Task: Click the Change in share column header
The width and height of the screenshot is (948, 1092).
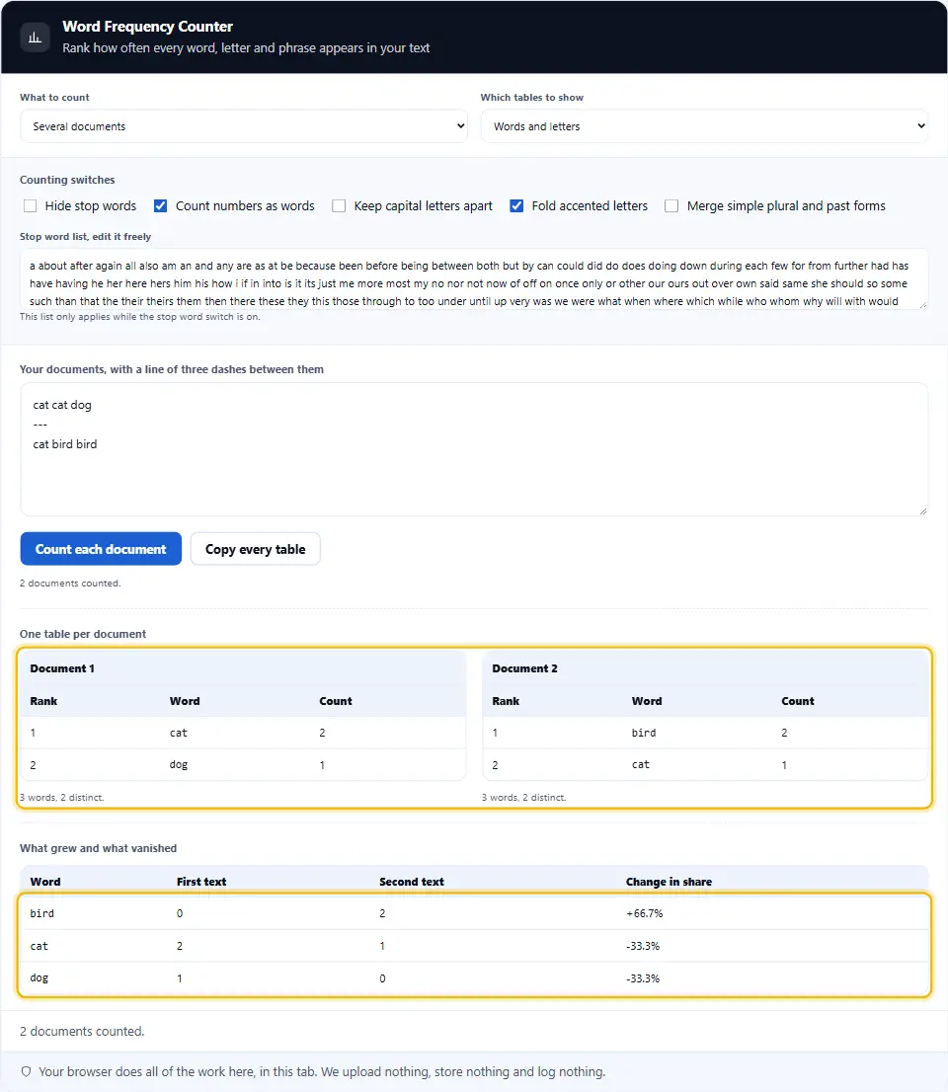Action: (x=669, y=882)
